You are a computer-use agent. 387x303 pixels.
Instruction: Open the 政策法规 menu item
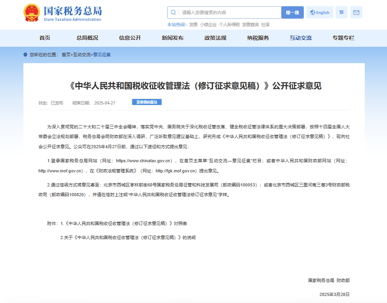coord(215,38)
